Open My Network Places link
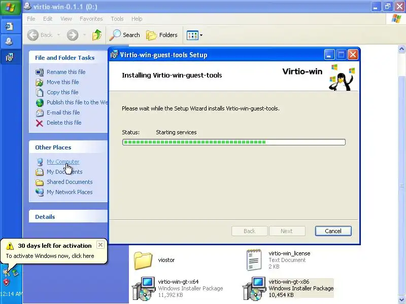The height and width of the screenshot is (304, 406). click(70, 192)
